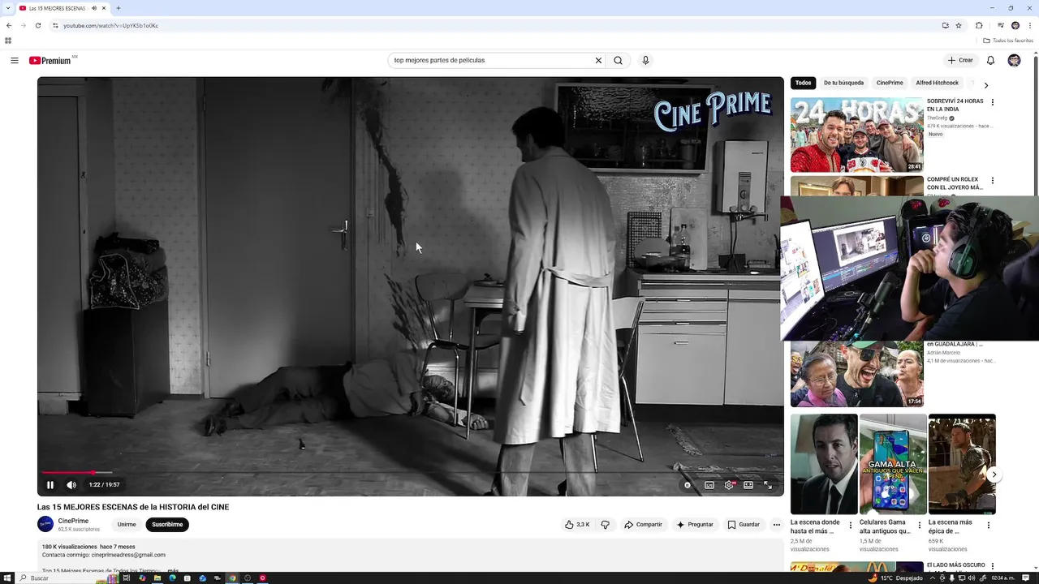
Task: Open the notifications bell
Action: coord(990,60)
